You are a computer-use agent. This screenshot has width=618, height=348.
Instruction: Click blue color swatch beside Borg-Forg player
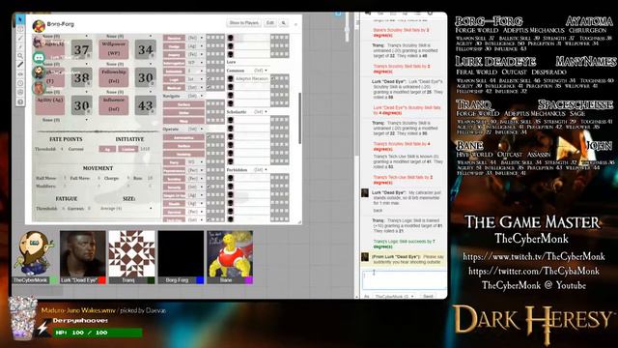(x=200, y=280)
